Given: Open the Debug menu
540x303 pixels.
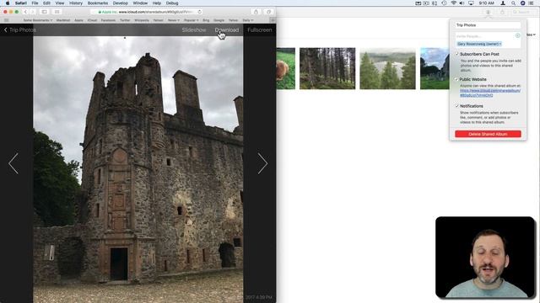Looking at the screenshot, I should (172, 3).
